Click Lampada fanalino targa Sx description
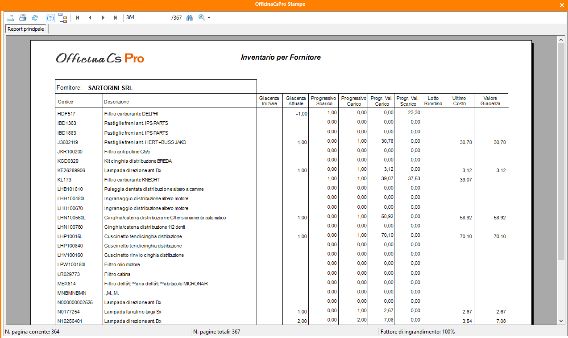Viewport: 568px width, 338px height. point(133,312)
